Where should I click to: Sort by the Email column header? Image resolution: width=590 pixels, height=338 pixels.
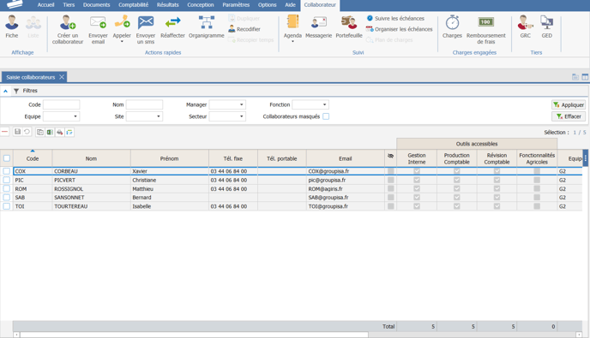tap(345, 158)
